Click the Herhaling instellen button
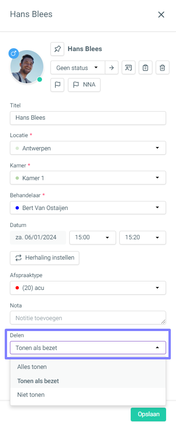 point(45,258)
